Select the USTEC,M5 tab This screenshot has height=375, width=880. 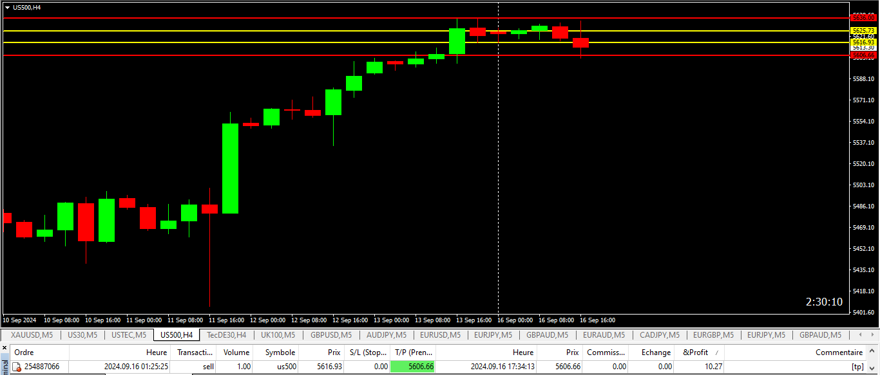pyautogui.click(x=129, y=335)
